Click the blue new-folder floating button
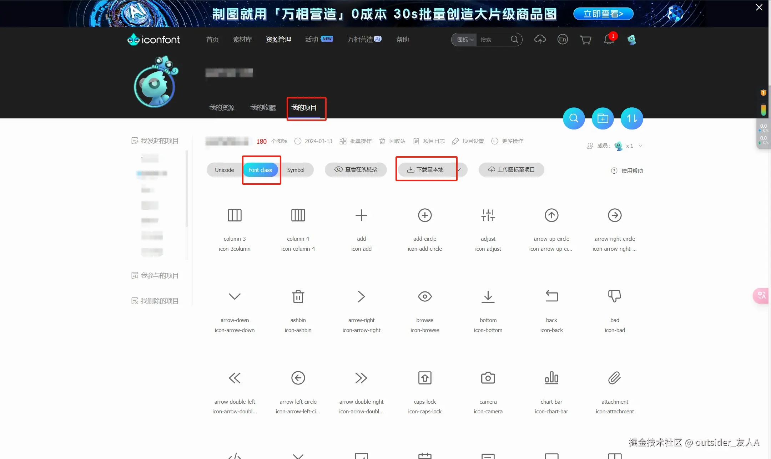771x459 pixels. (x=603, y=118)
